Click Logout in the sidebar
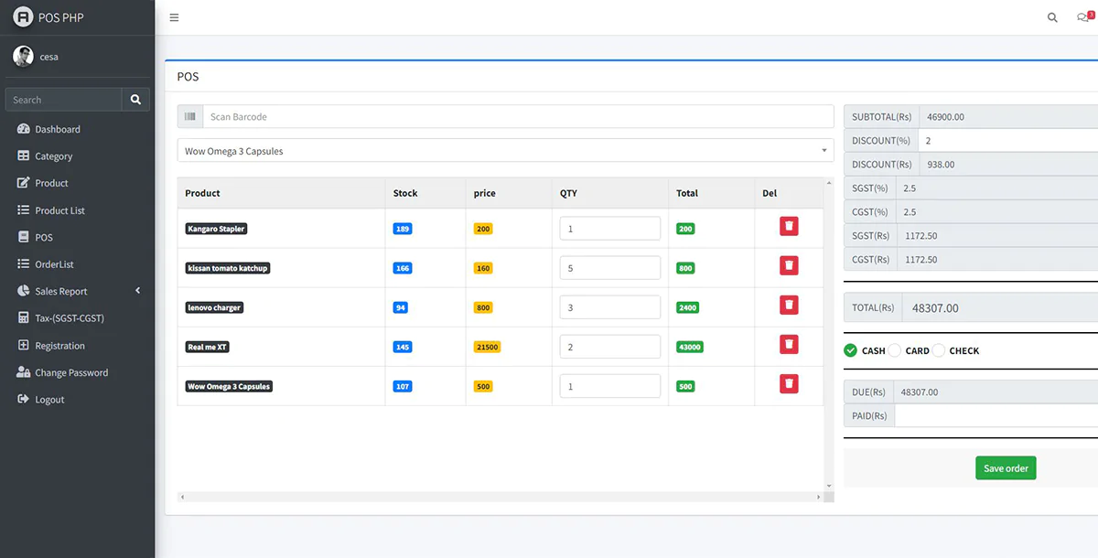This screenshot has width=1098, height=558. pos(49,400)
